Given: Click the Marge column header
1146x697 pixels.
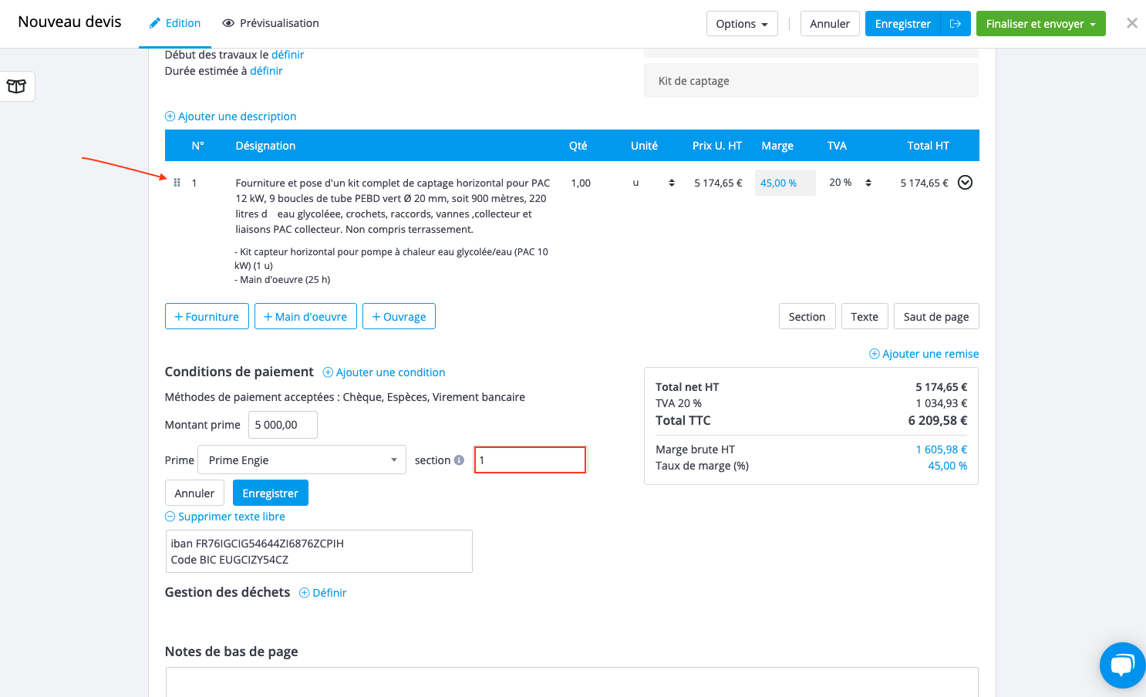Looking at the screenshot, I should (777, 146).
